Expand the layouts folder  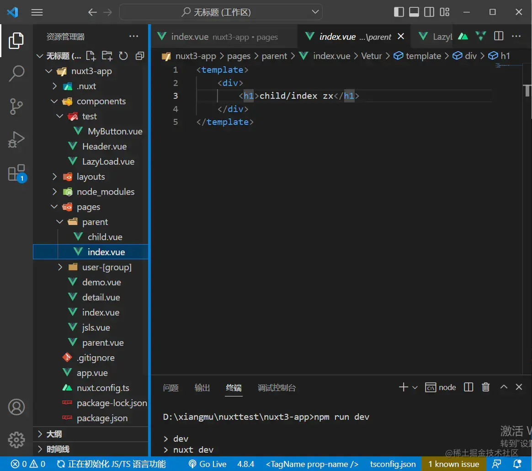(55, 177)
